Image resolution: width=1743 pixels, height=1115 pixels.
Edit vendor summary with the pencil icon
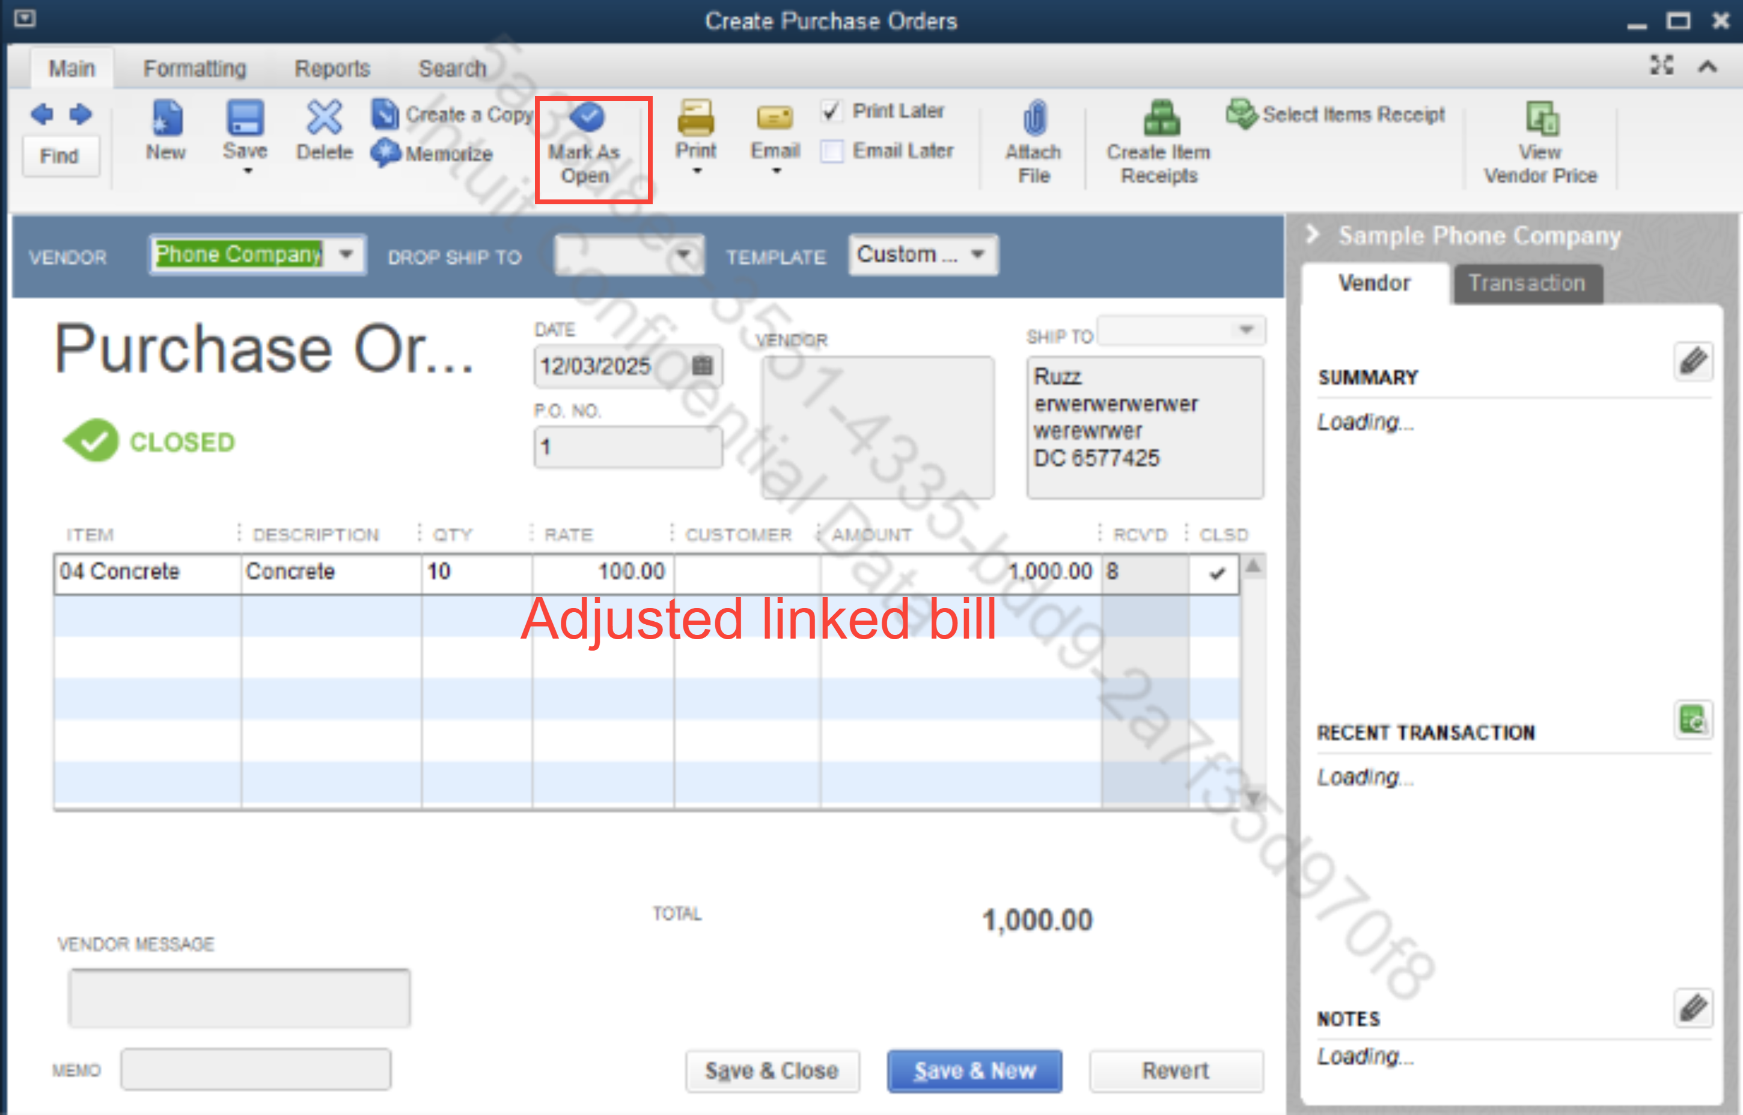pos(1693,360)
